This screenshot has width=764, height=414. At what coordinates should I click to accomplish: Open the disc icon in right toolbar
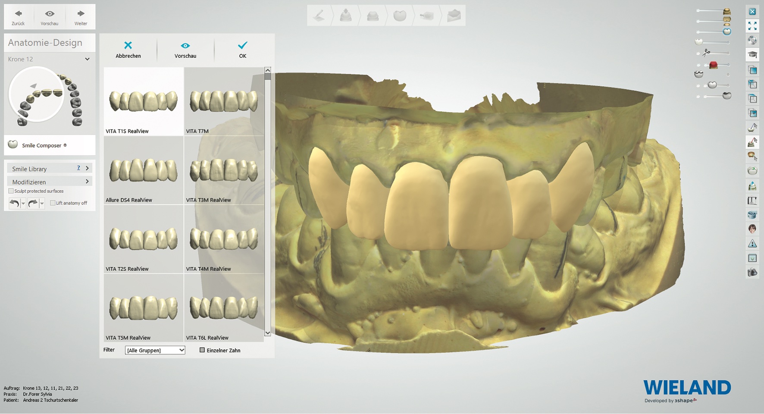[752, 41]
